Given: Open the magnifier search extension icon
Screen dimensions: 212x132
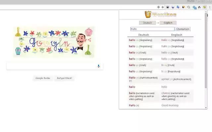Looking at the screenshot, I should [x=189, y=7].
